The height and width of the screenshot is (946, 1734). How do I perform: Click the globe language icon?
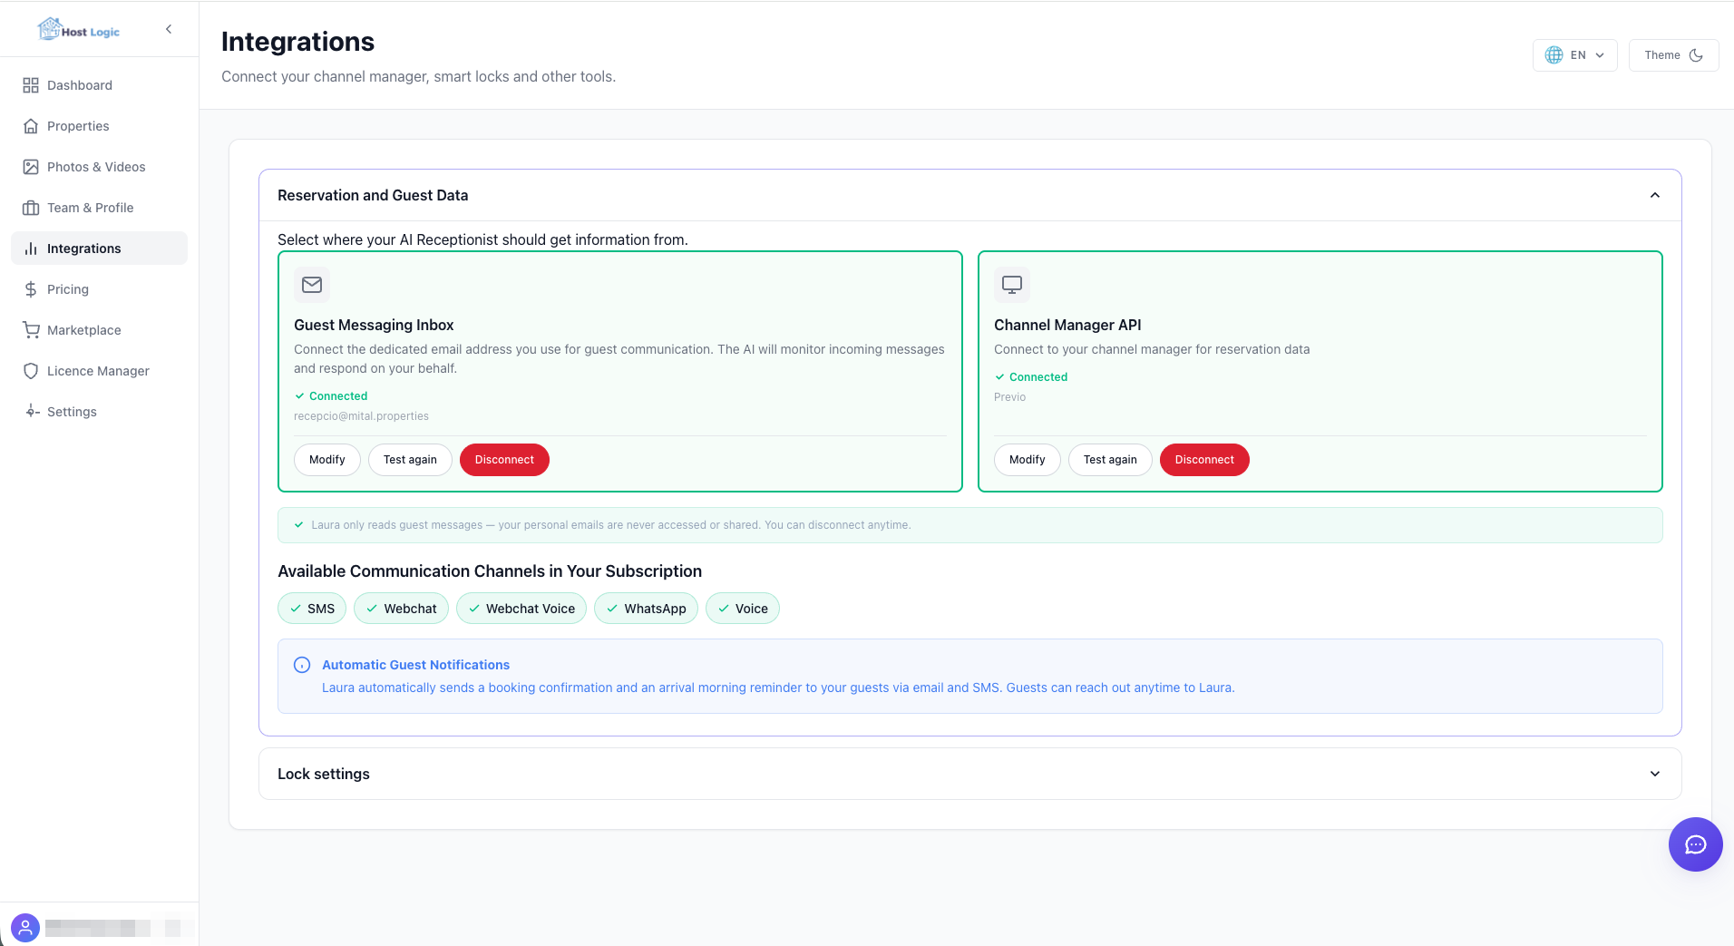(1554, 55)
